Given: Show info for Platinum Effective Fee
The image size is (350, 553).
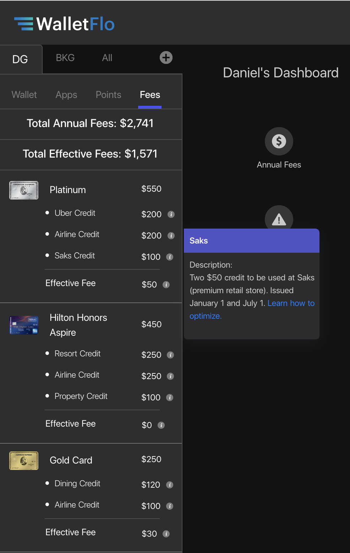Looking at the screenshot, I should click(166, 285).
